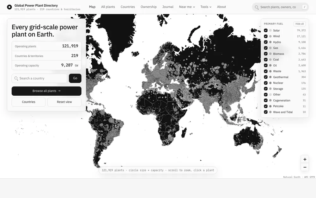Toggle the Cogeneration fuel checkbox

coord(266,100)
